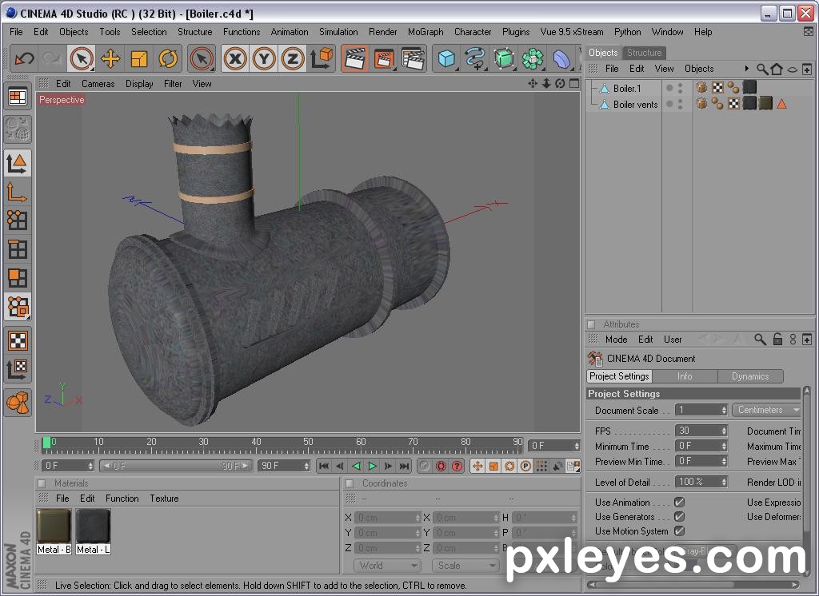Add a spline object
The width and height of the screenshot is (819, 596).
[x=475, y=58]
